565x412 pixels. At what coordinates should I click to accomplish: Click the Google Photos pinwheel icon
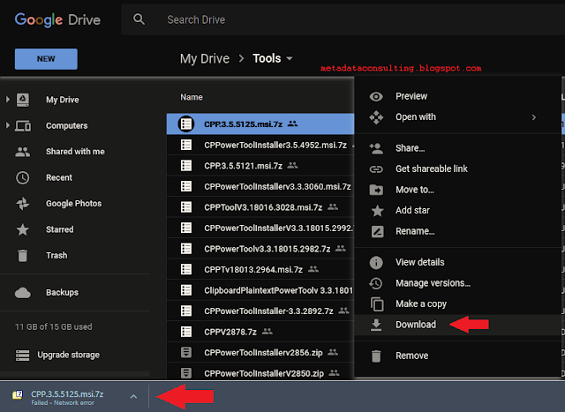pos(23,203)
